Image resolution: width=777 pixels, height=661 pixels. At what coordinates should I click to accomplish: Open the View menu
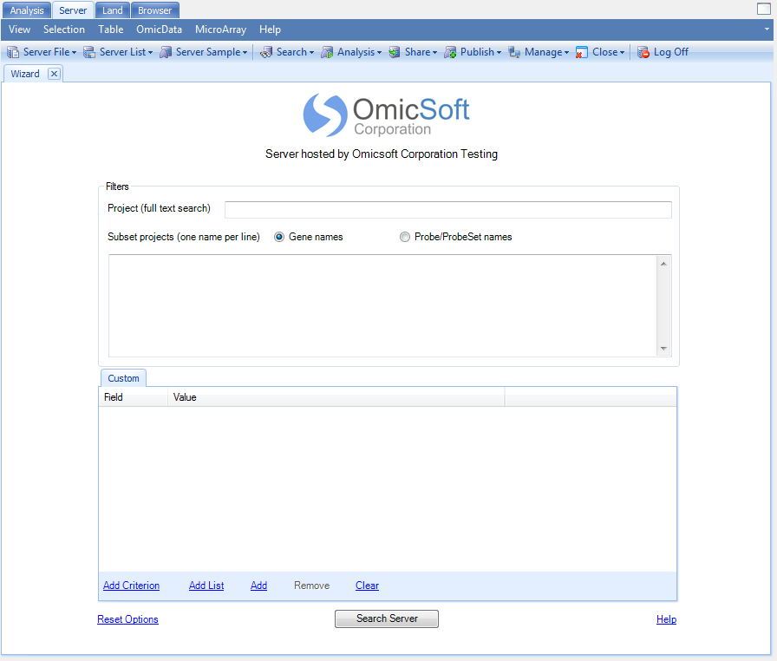coord(19,29)
